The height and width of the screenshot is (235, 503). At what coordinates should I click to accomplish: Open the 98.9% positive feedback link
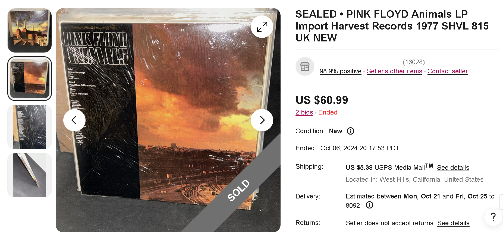point(340,71)
